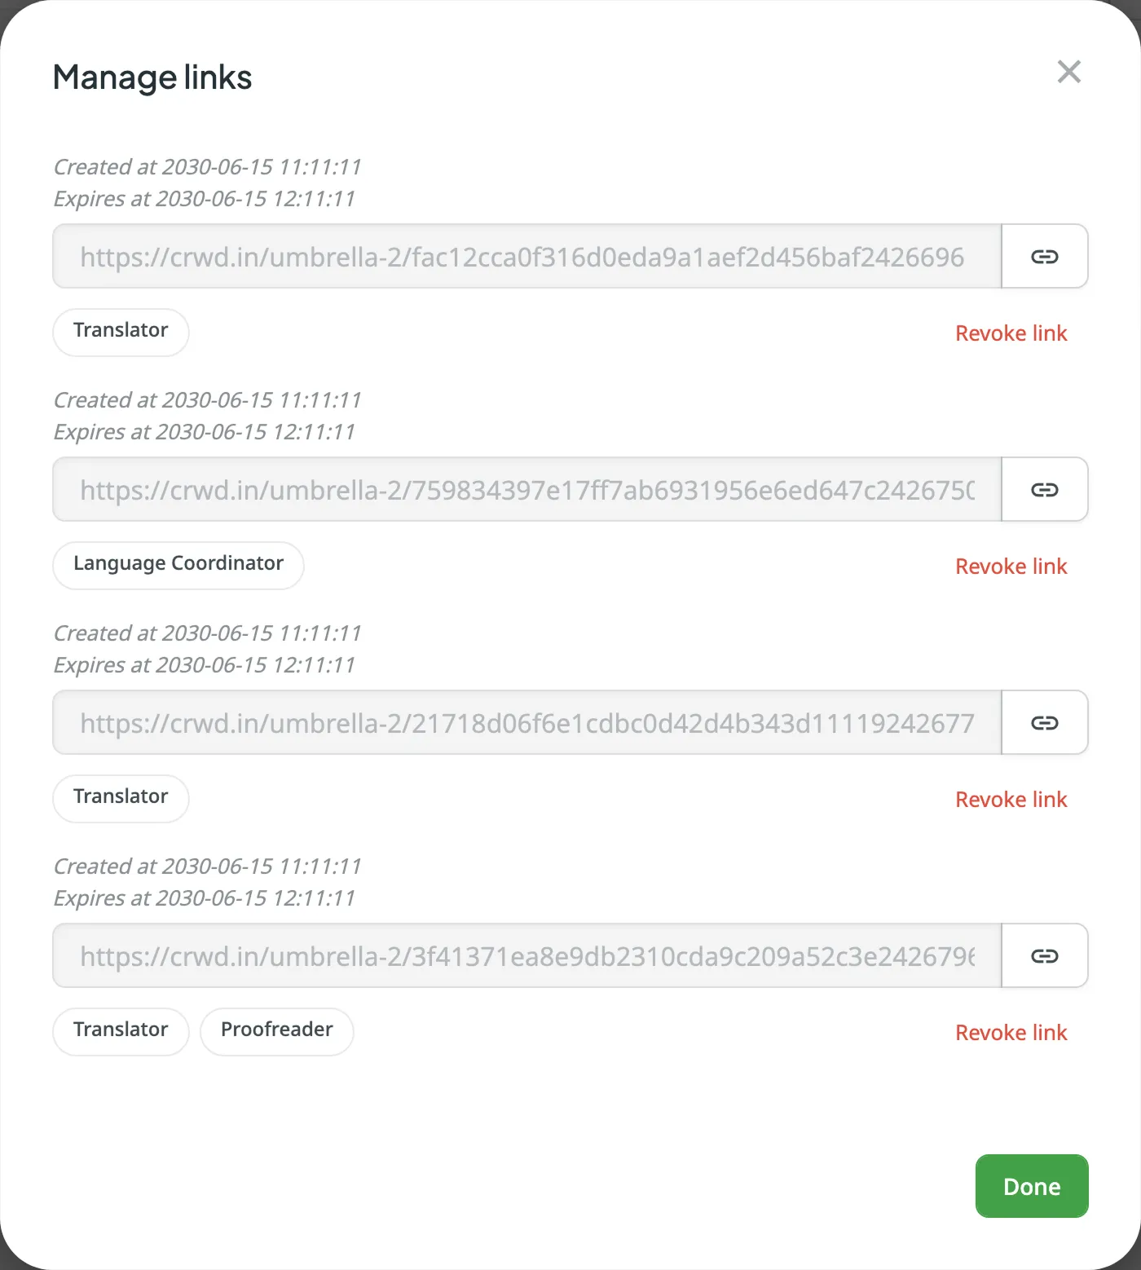The width and height of the screenshot is (1141, 1270).
Task: Copy the Language Coordinator invite link
Action: (1044, 489)
